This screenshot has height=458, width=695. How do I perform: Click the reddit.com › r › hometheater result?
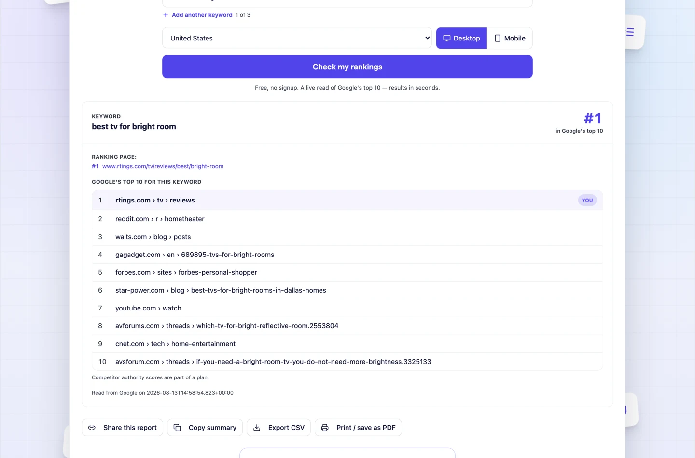347,219
